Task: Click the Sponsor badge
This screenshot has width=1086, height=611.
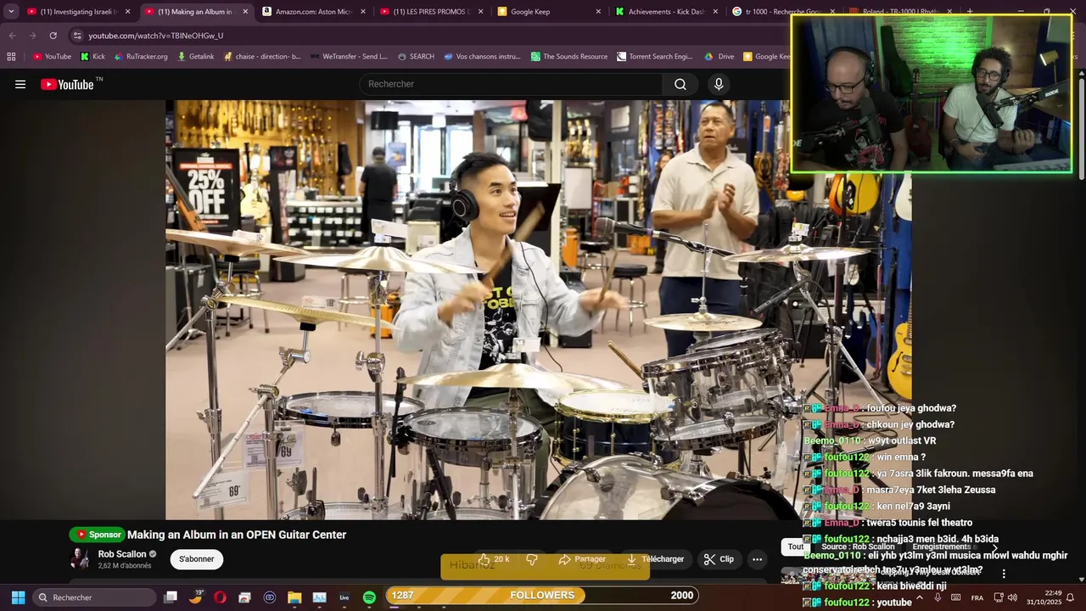Action: [x=97, y=535]
